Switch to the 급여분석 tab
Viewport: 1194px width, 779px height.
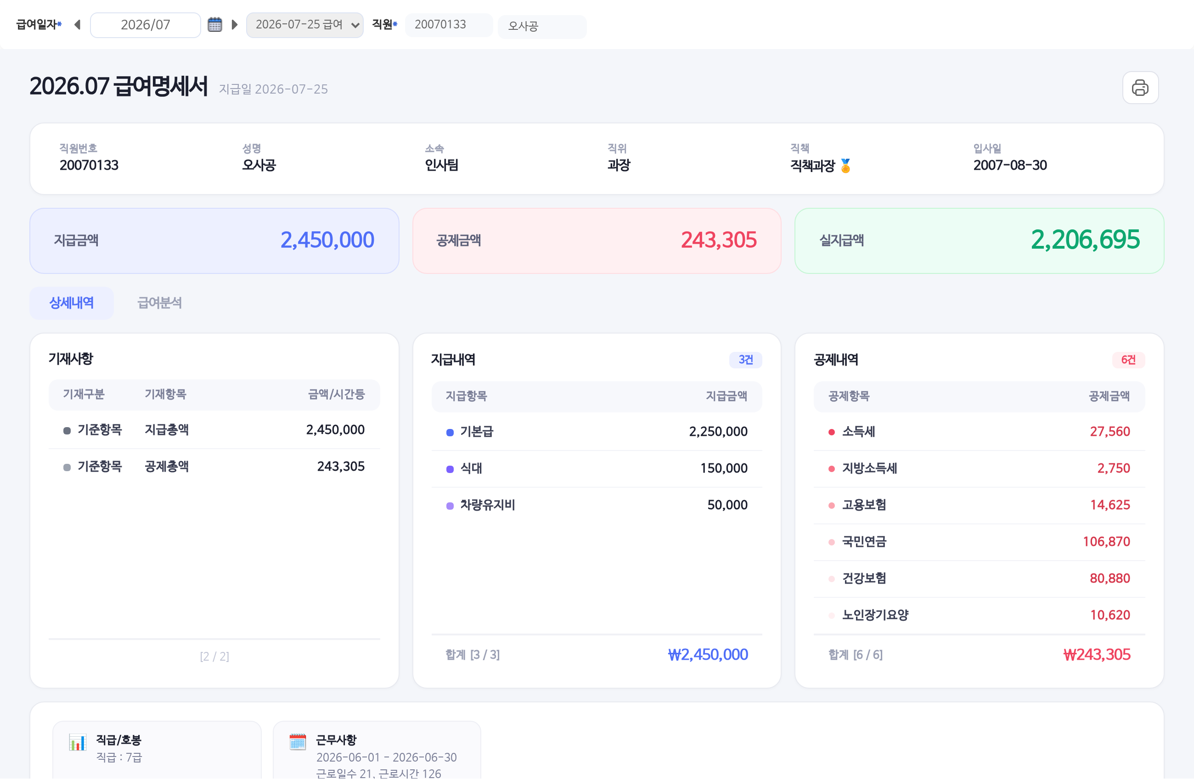tap(159, 303)
